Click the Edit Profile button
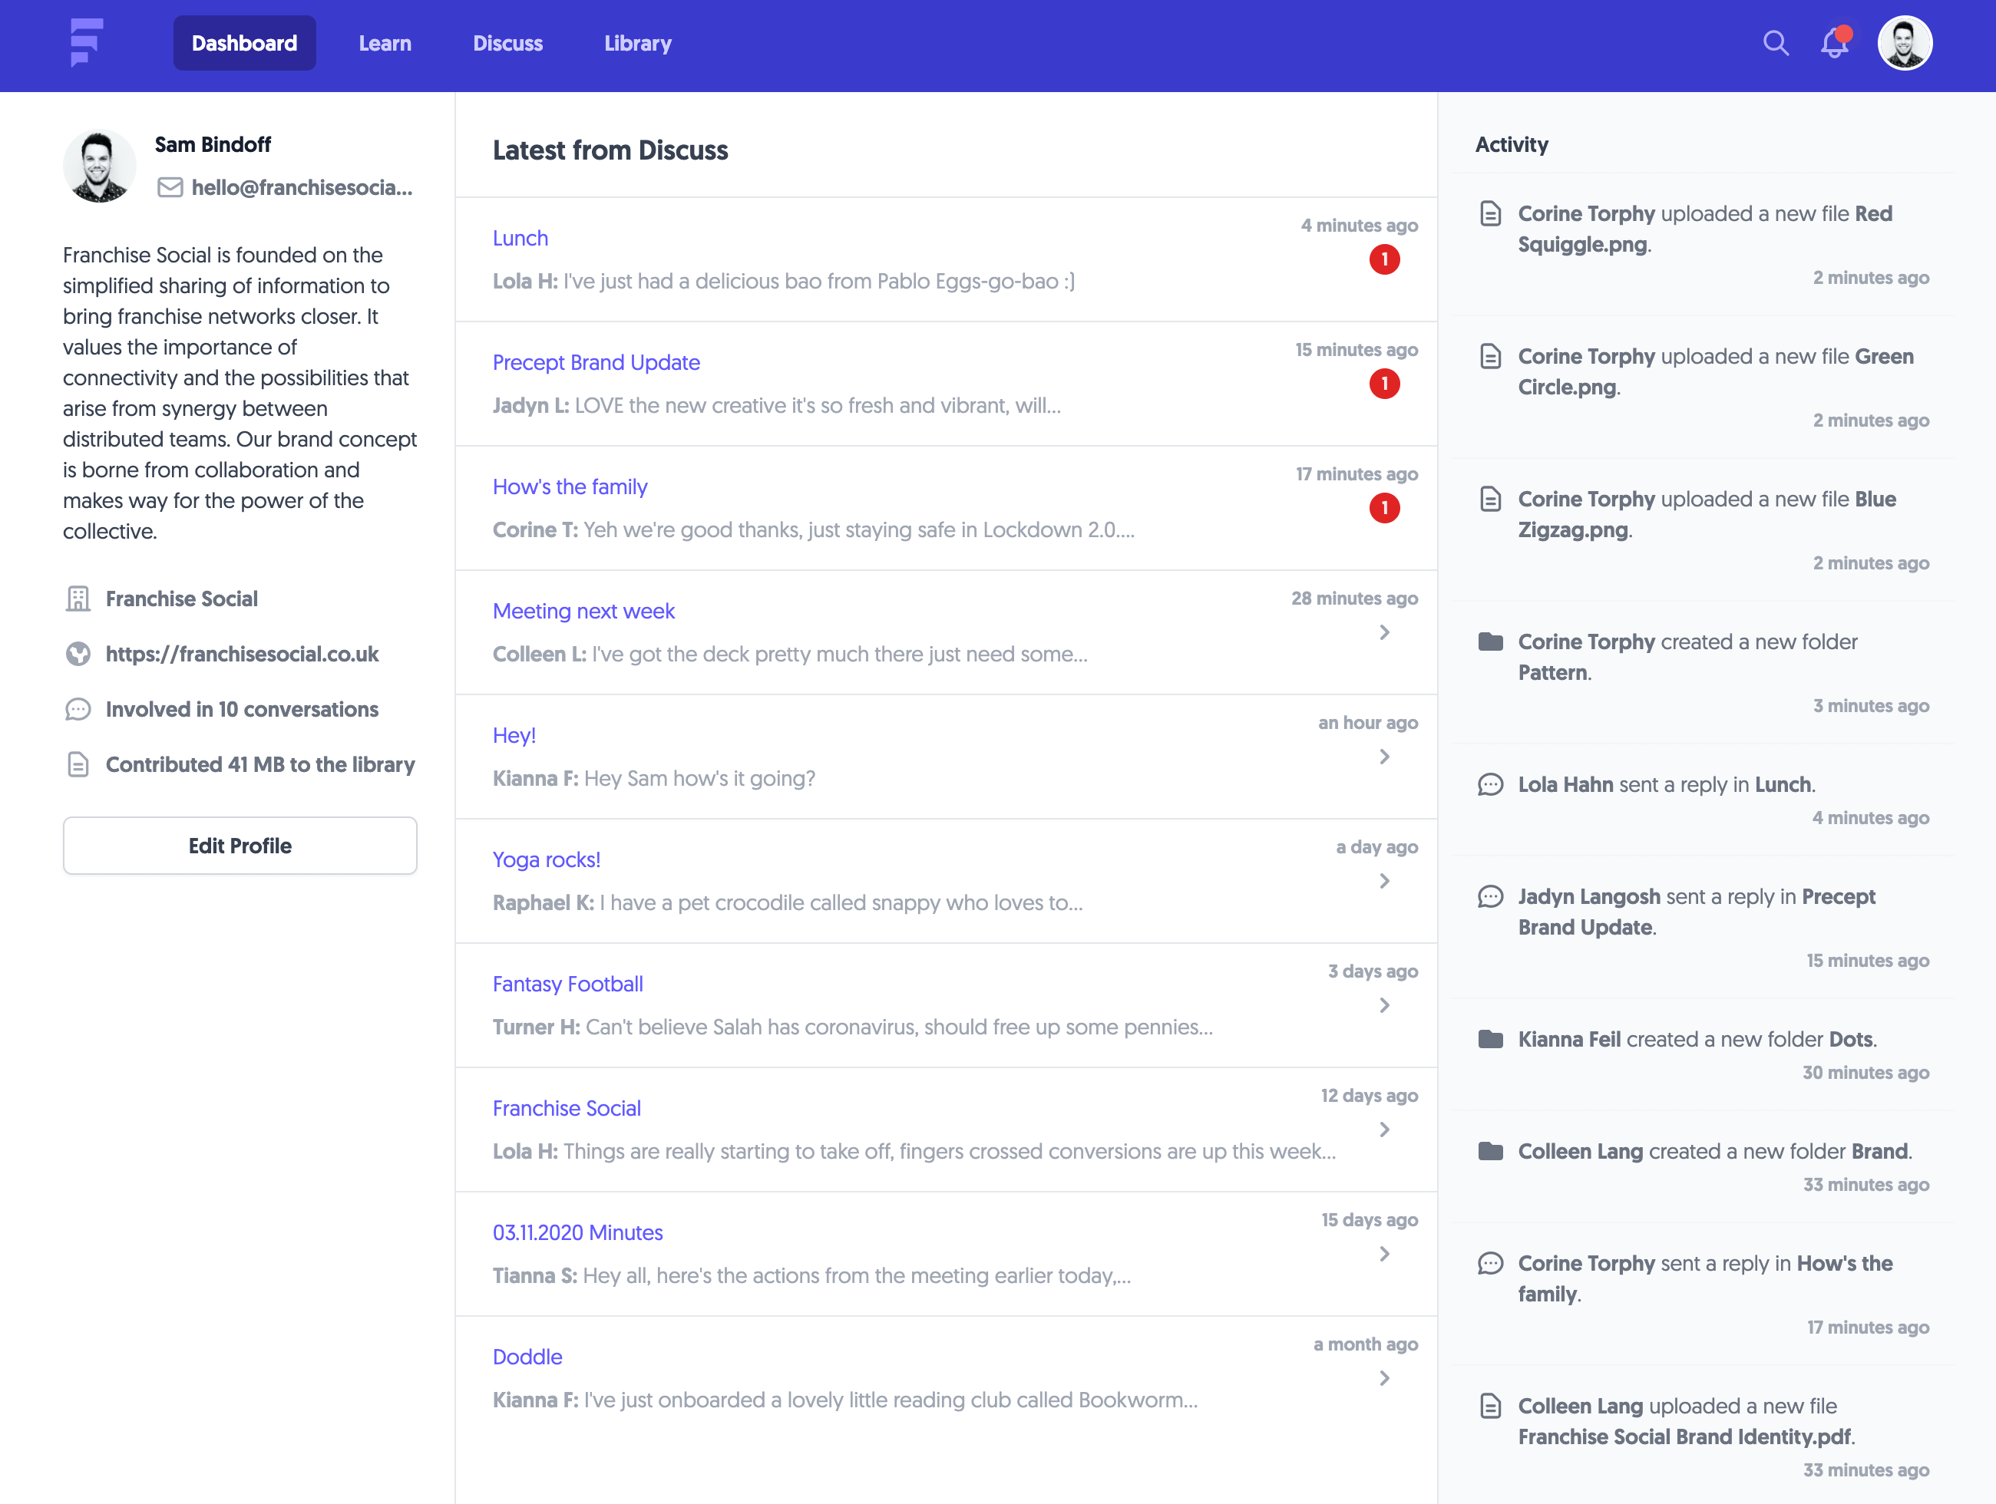1996x1504 pixels. coord(240,846)
